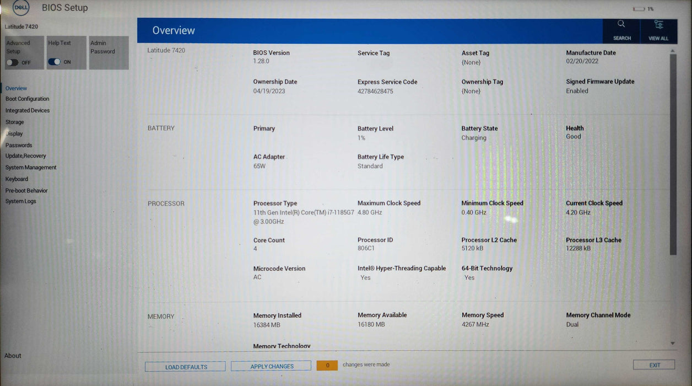
Task: Click the Core Count label
Action: 269,240
